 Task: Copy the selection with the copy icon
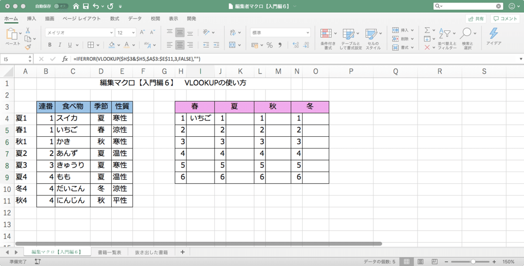[x=28, y=38]
